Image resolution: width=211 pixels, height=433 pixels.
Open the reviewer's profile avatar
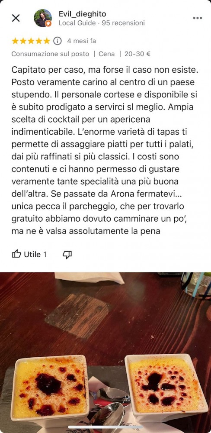[43, 18]
